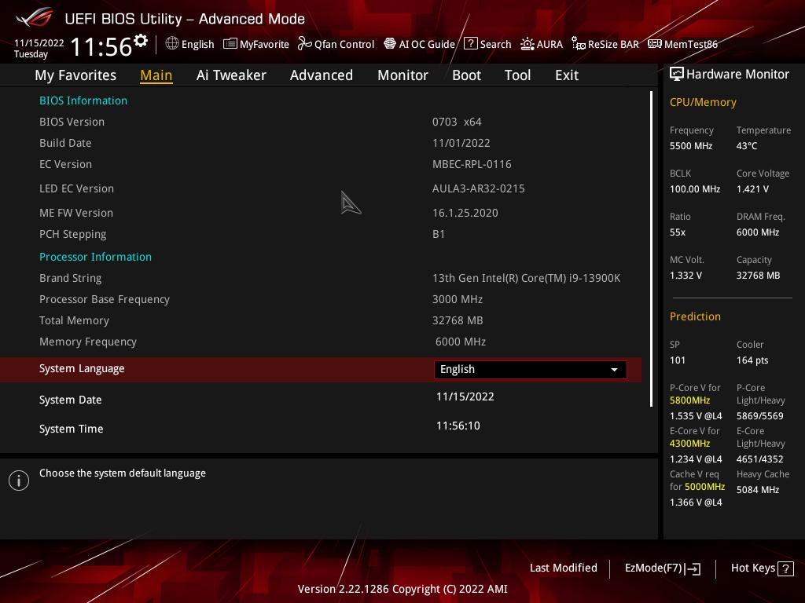
Task: Click the Hot Keys question-mark icon
Action: (785, 568)
